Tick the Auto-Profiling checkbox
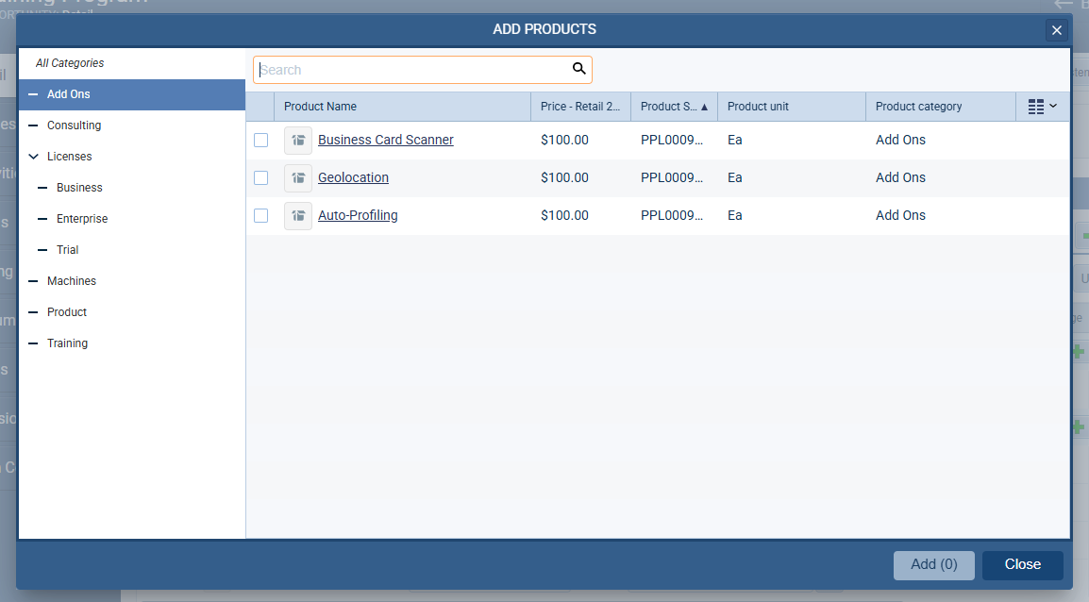 tap(260, 214)
